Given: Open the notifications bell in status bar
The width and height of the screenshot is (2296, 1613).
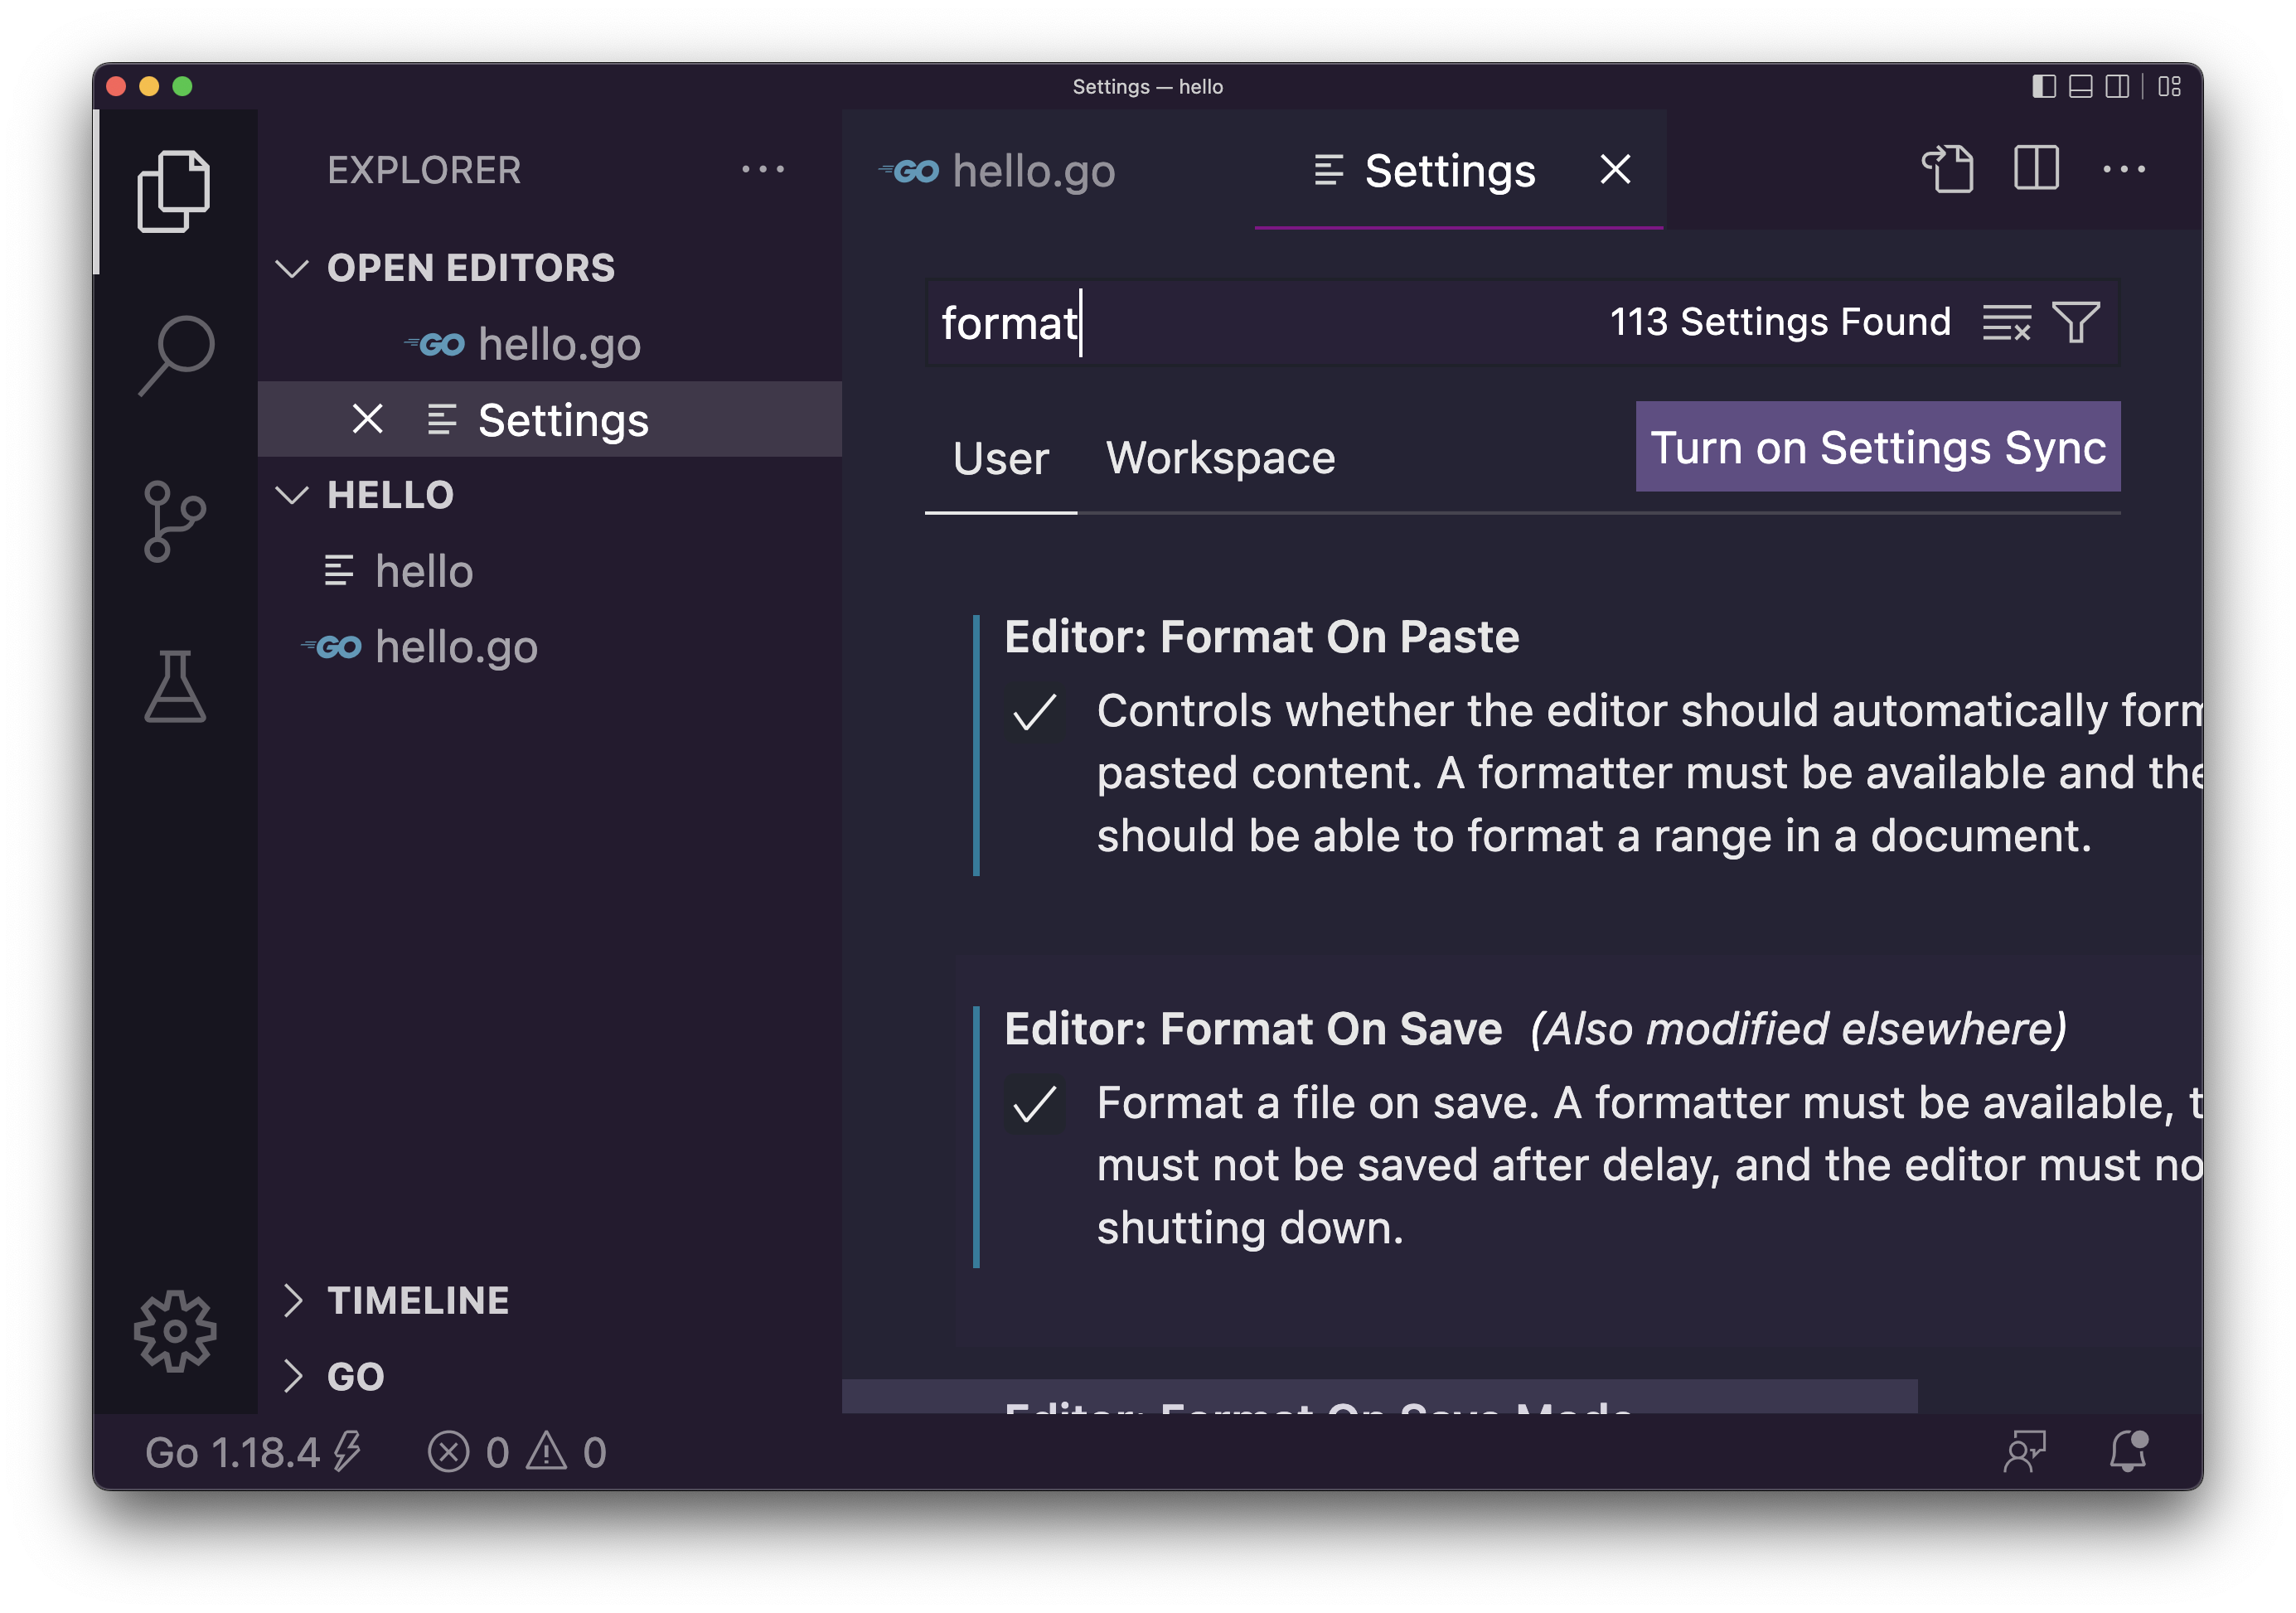Looking at the screenshot, I should coord(2127,1451).
